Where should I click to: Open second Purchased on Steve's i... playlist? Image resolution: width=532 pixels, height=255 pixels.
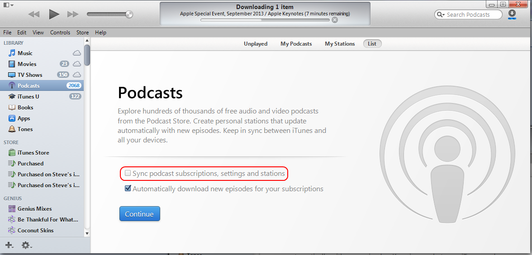coord(42,185)
